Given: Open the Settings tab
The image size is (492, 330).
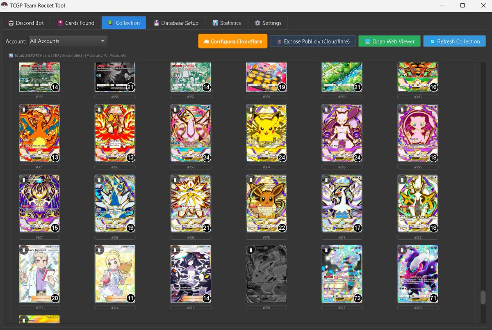Looking at the screenshot, I should pos(268,23).
